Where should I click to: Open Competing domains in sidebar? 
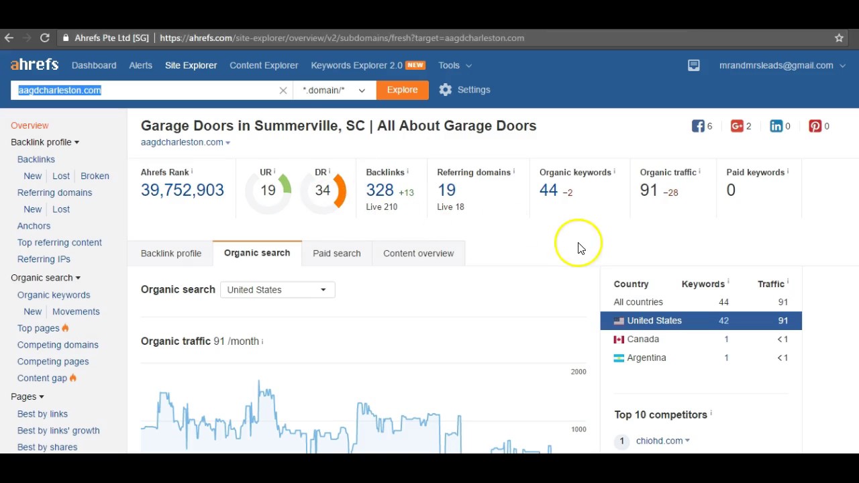tap(58, 345)
